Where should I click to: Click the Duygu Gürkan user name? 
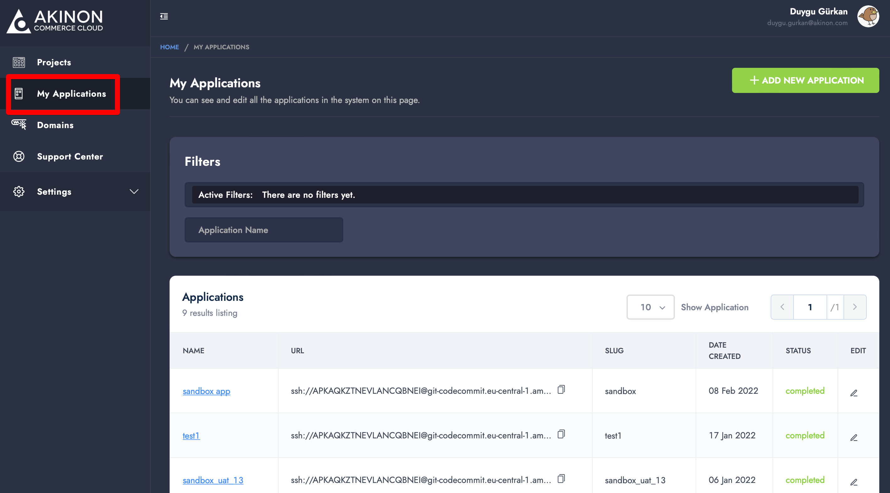point(818,11)
